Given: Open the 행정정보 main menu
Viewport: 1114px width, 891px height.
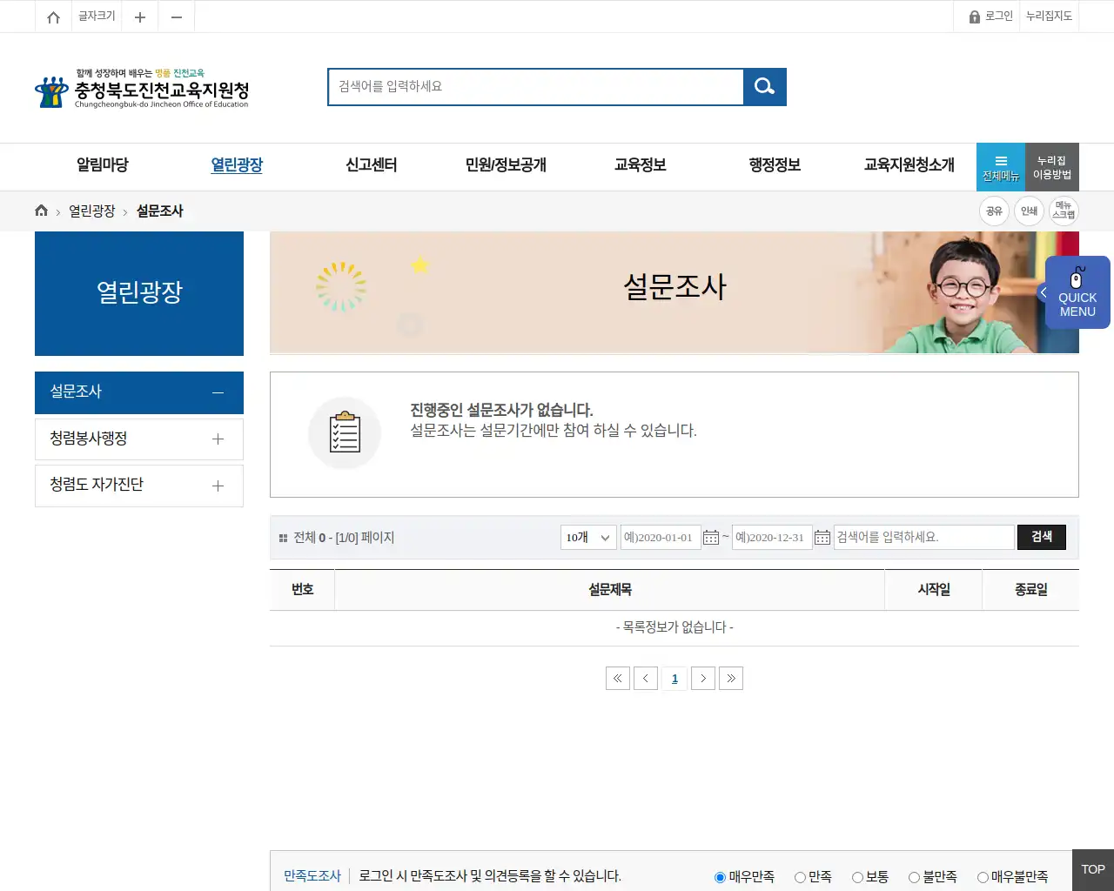Looking at the screenshot, I should (x=775, y=165).
